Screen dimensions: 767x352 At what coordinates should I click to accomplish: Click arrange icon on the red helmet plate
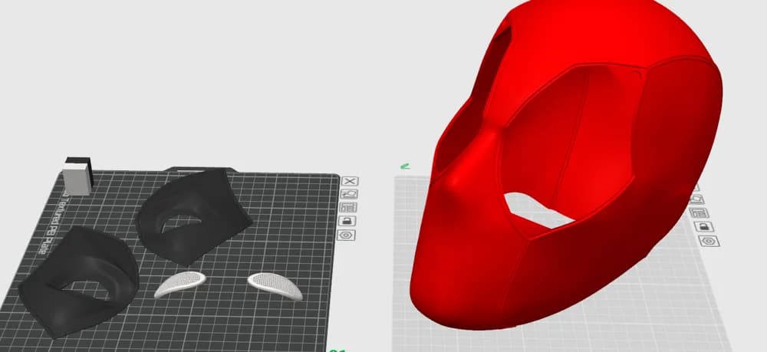[x=699, y=212]
